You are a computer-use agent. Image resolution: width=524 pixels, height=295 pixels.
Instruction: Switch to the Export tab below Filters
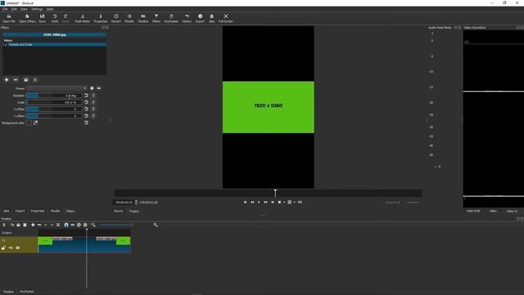20,211
